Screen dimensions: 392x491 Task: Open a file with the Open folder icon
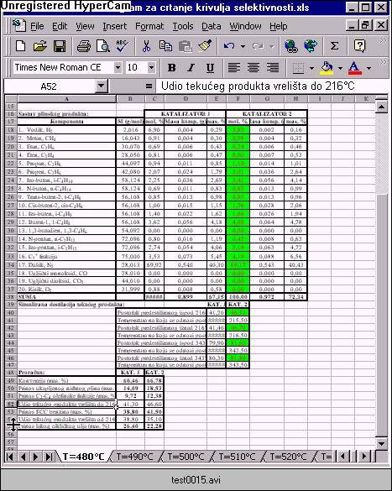[39, 46]
